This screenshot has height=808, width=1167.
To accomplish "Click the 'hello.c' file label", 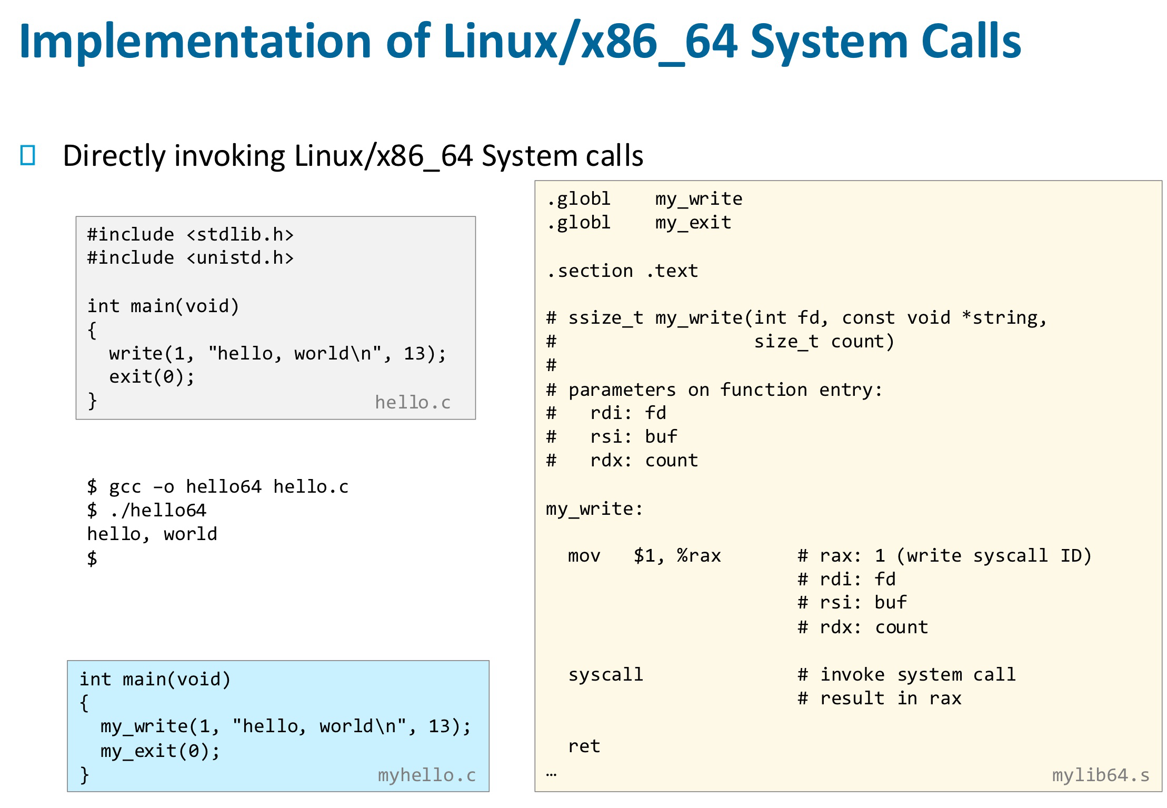I will click(x=413, y=403).
